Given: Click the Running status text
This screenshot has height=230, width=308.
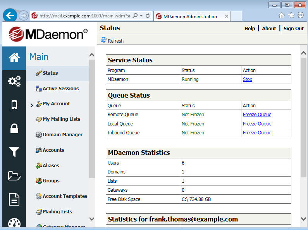Looking at the screenshot, I should click(x=190, y=79).
